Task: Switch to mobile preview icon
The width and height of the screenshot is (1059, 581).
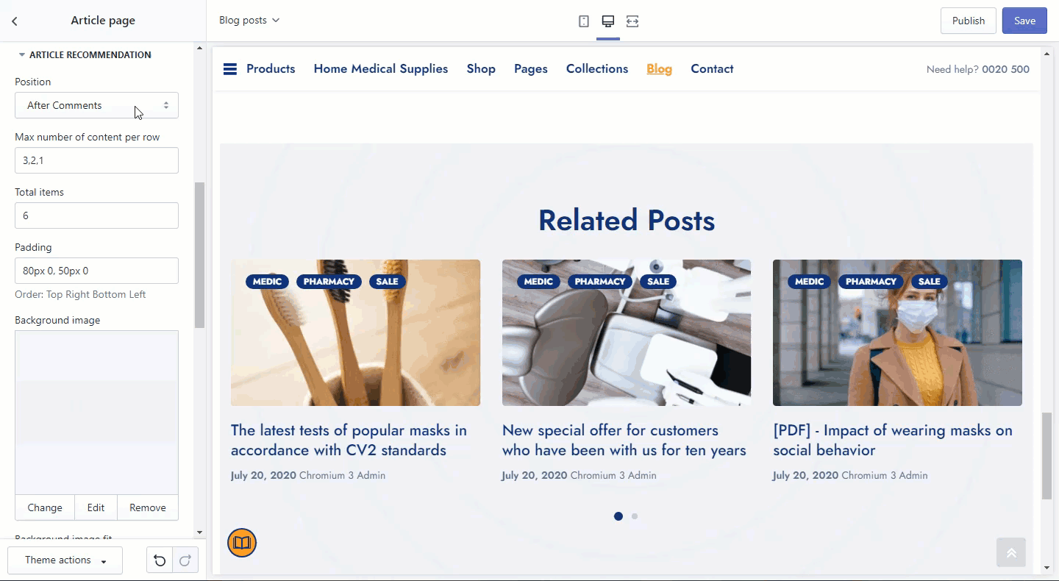Action: click(x=584, y=21)
